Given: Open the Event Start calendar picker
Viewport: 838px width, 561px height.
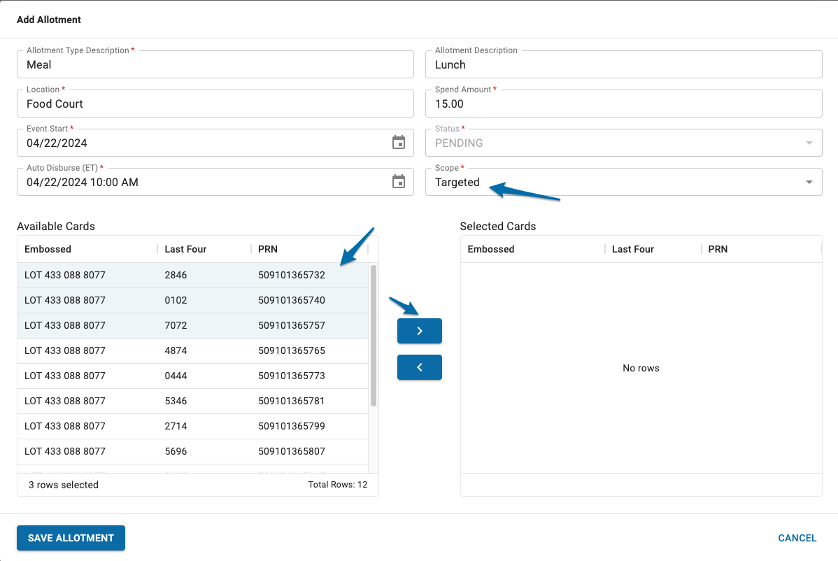Looking at the screenshot, I should (398, 143).
